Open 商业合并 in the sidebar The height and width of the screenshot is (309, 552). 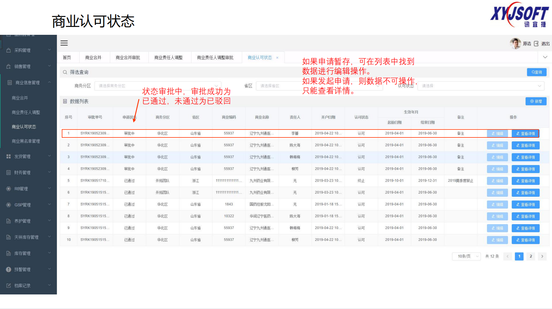tap(20, 98)
